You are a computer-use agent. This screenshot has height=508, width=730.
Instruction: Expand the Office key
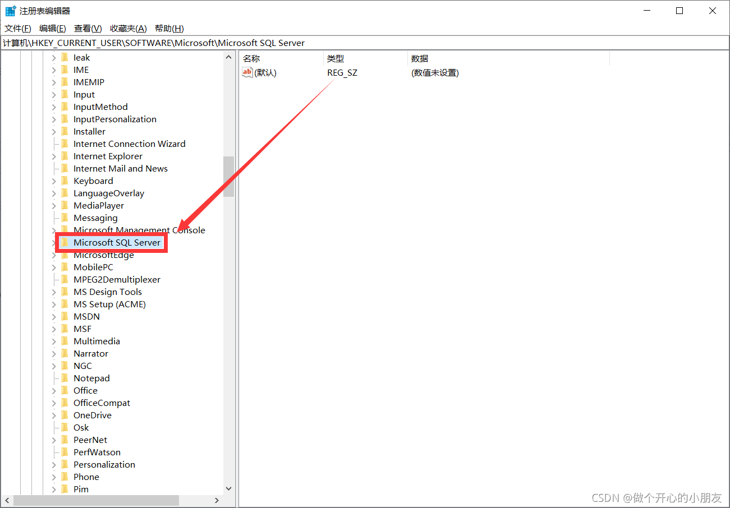(54, 390)
